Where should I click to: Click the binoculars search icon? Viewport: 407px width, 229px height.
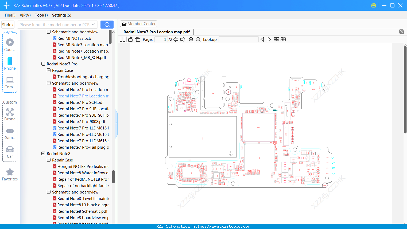click(x=283, y=40)
